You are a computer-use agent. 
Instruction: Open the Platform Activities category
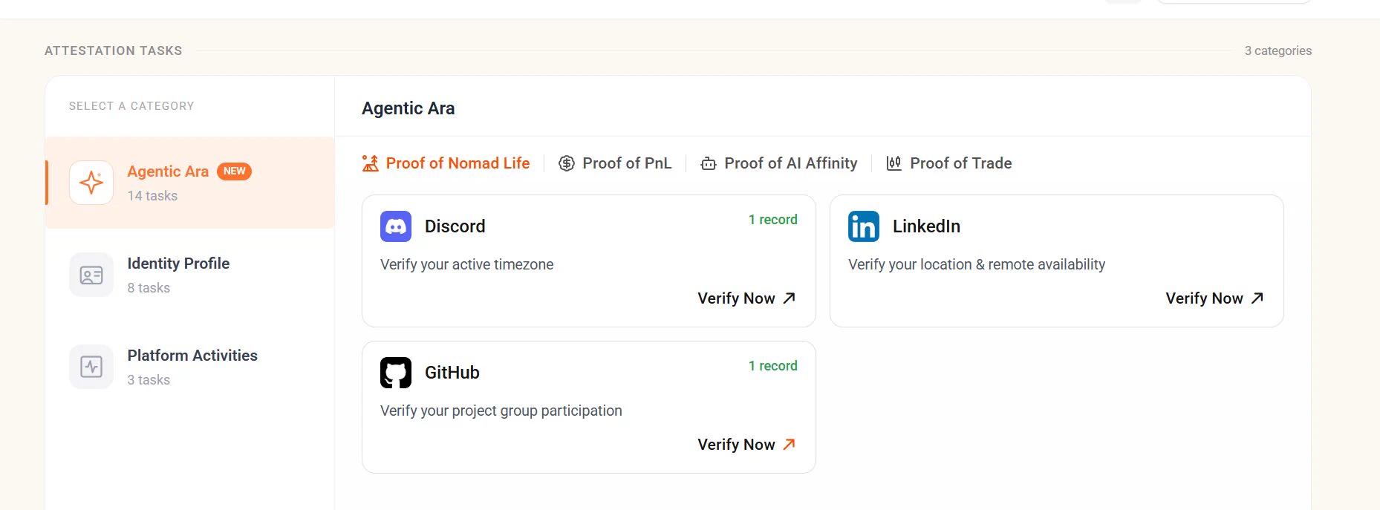pyautogui.click(x=190, y=367)
